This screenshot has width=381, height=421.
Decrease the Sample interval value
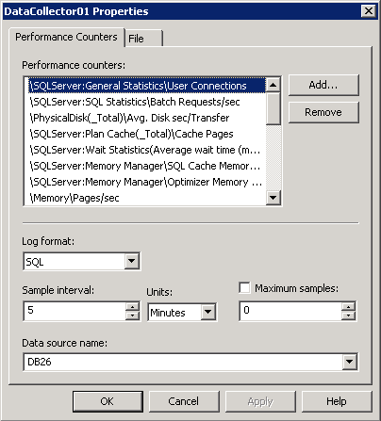click(x=132, y=316)
